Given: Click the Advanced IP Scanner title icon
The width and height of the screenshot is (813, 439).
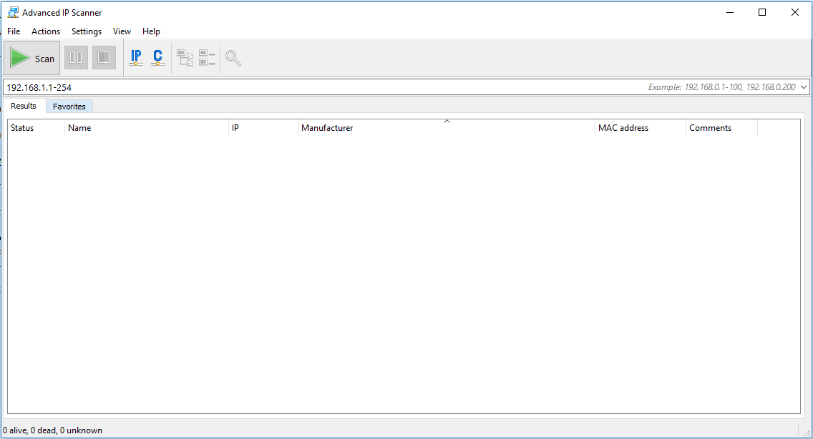Looking at the screenshot, I should [13, 12].
